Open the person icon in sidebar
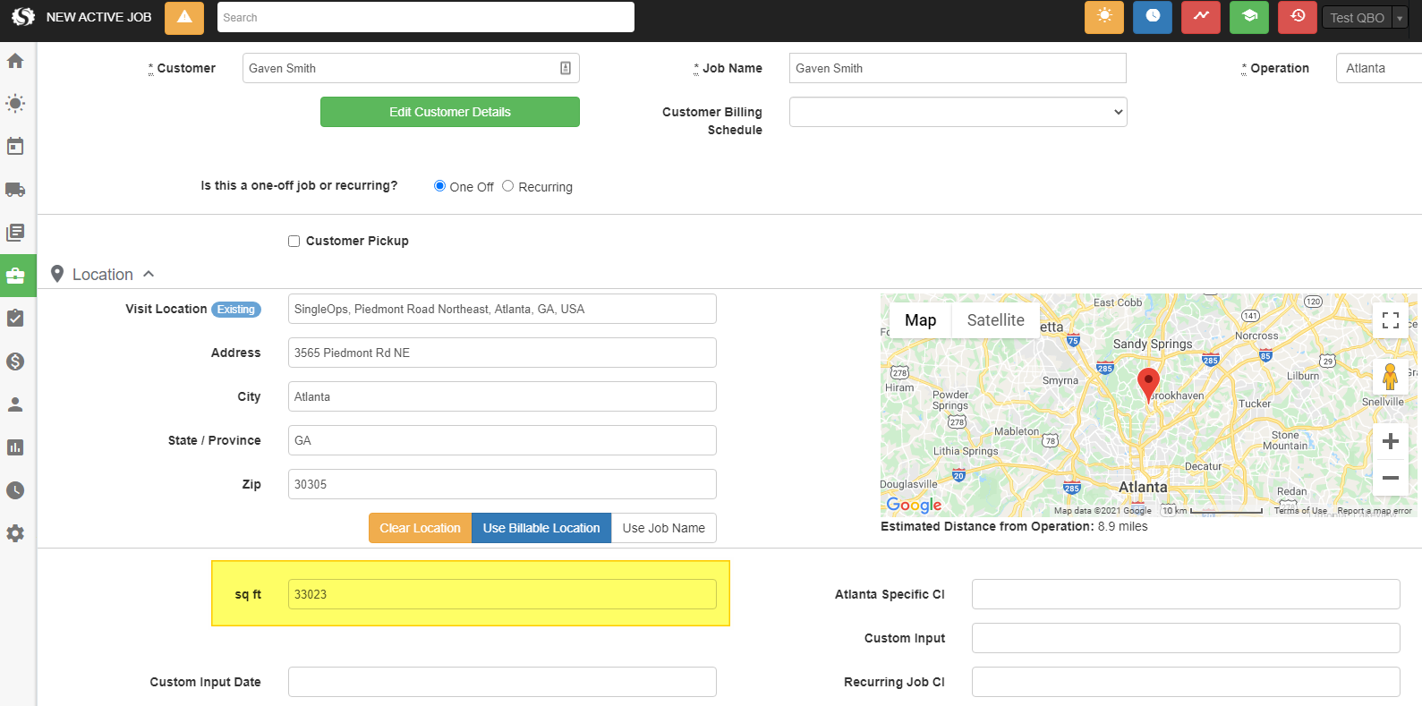The height and width of the screenshot is (706, 1422). click(15, 404)
